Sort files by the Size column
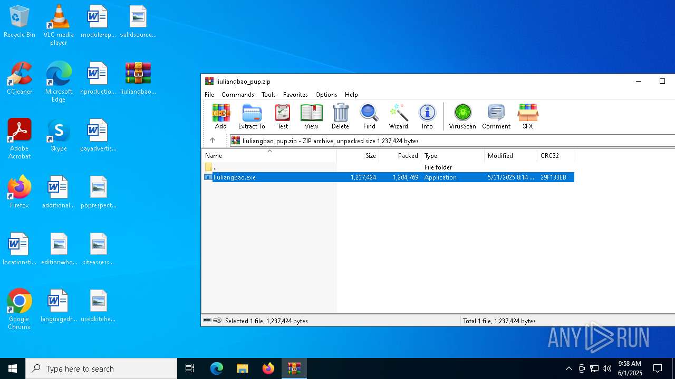This screenshot has width=675, height=379. coord(358,156)
